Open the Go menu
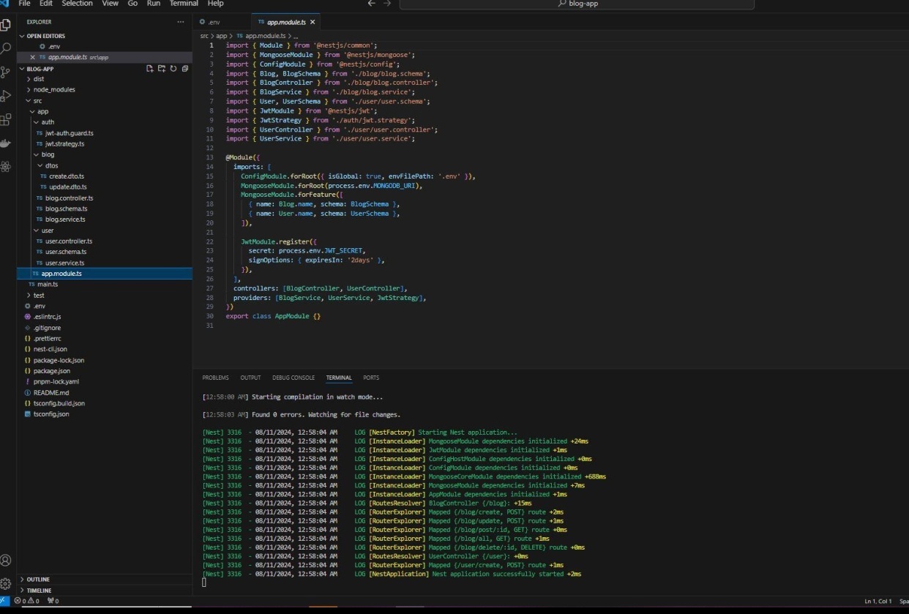Screen dimensions: 909x614 pyautogui.click(x=132, y=4)
